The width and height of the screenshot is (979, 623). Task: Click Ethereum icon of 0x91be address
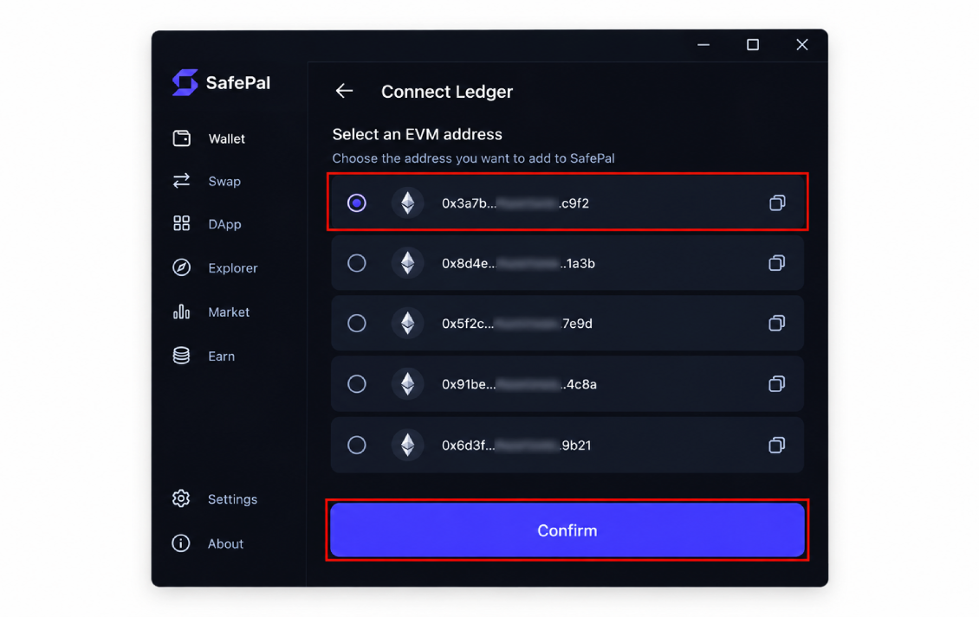click(x=408, y=383)
